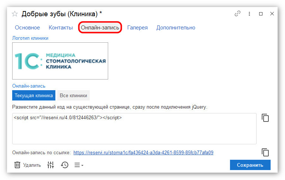Open the three-dot more options menu

pyautogui.click(x=249, y=14)
